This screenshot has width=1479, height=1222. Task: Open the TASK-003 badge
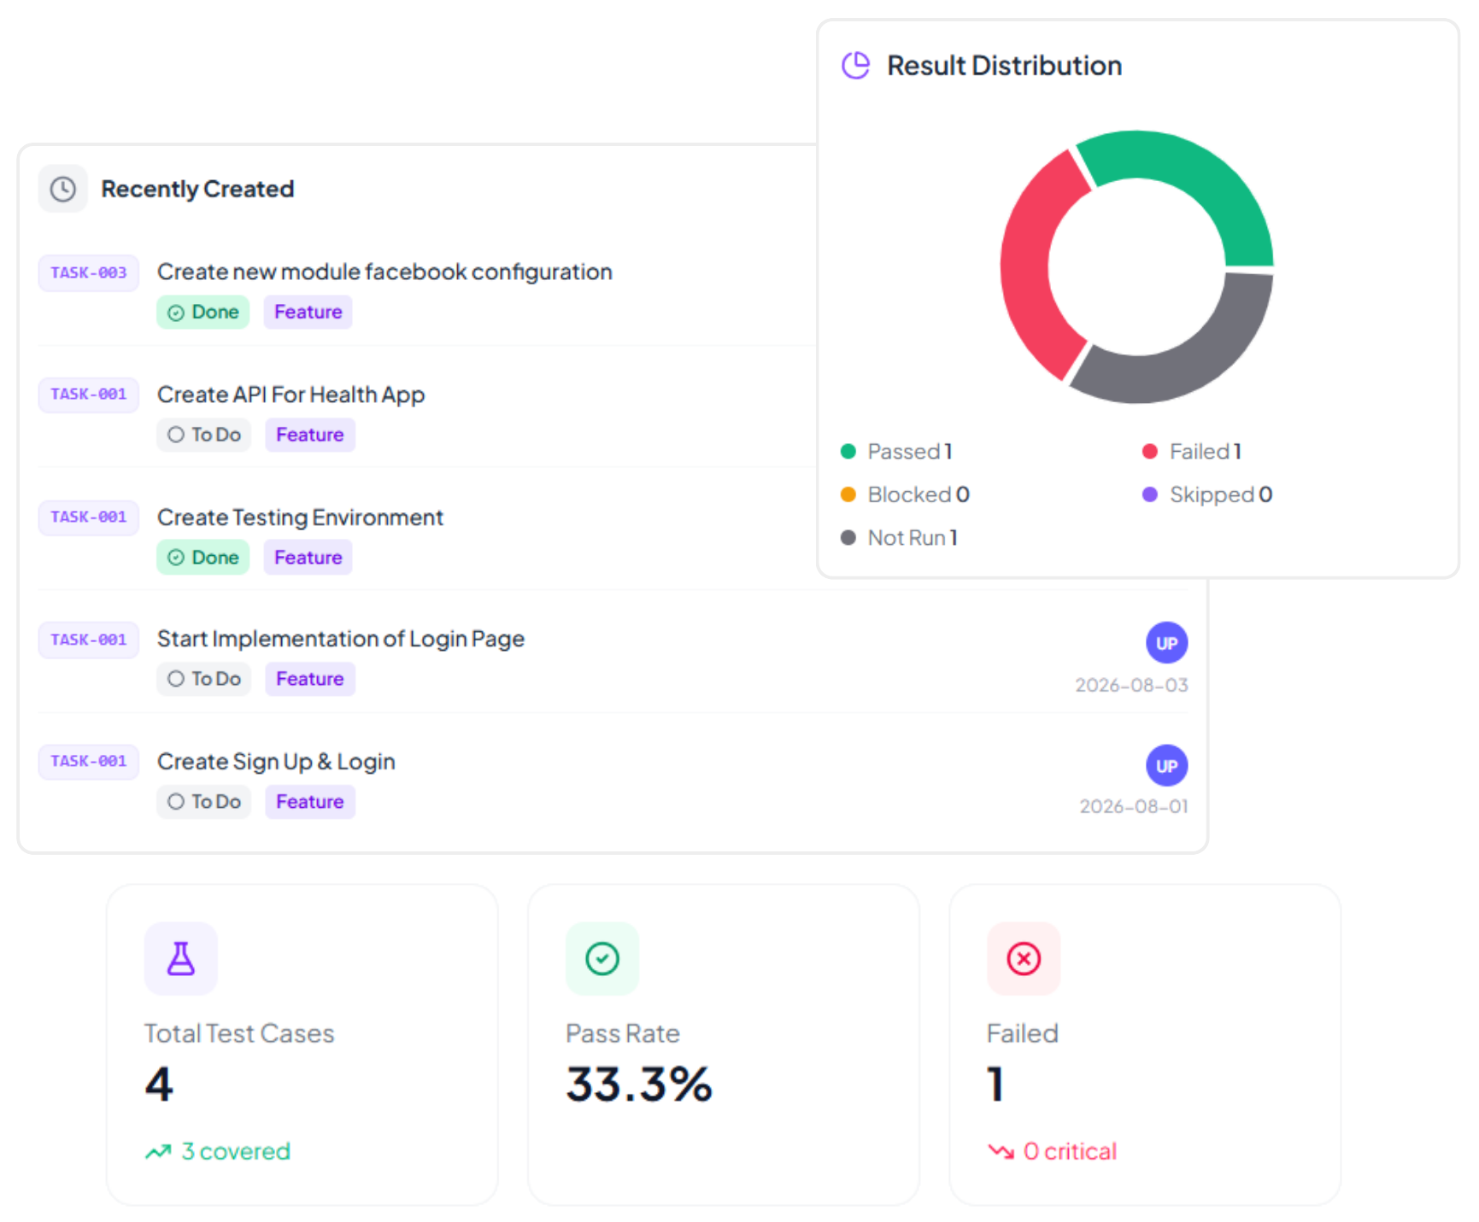point(89,273)
